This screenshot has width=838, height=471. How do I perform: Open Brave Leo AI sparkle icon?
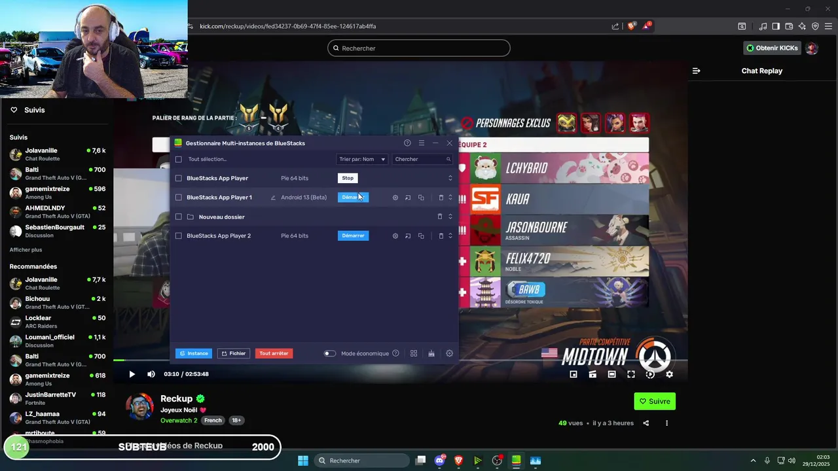coord(802,26)
